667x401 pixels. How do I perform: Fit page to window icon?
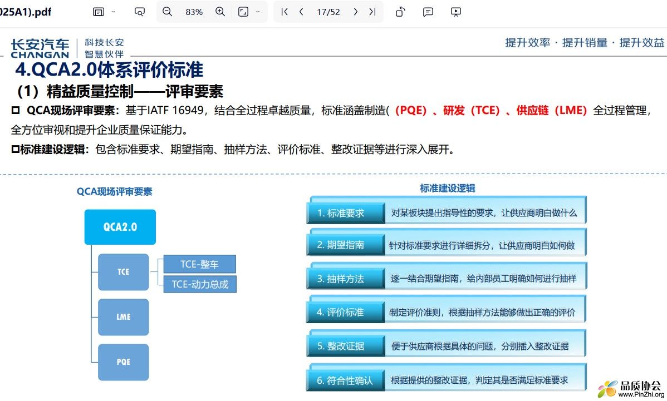tap(243, 12)
